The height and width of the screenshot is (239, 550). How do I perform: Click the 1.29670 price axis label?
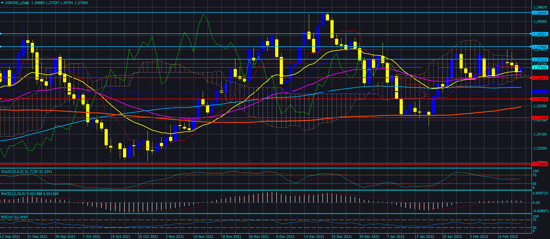[x=540, y=7]
